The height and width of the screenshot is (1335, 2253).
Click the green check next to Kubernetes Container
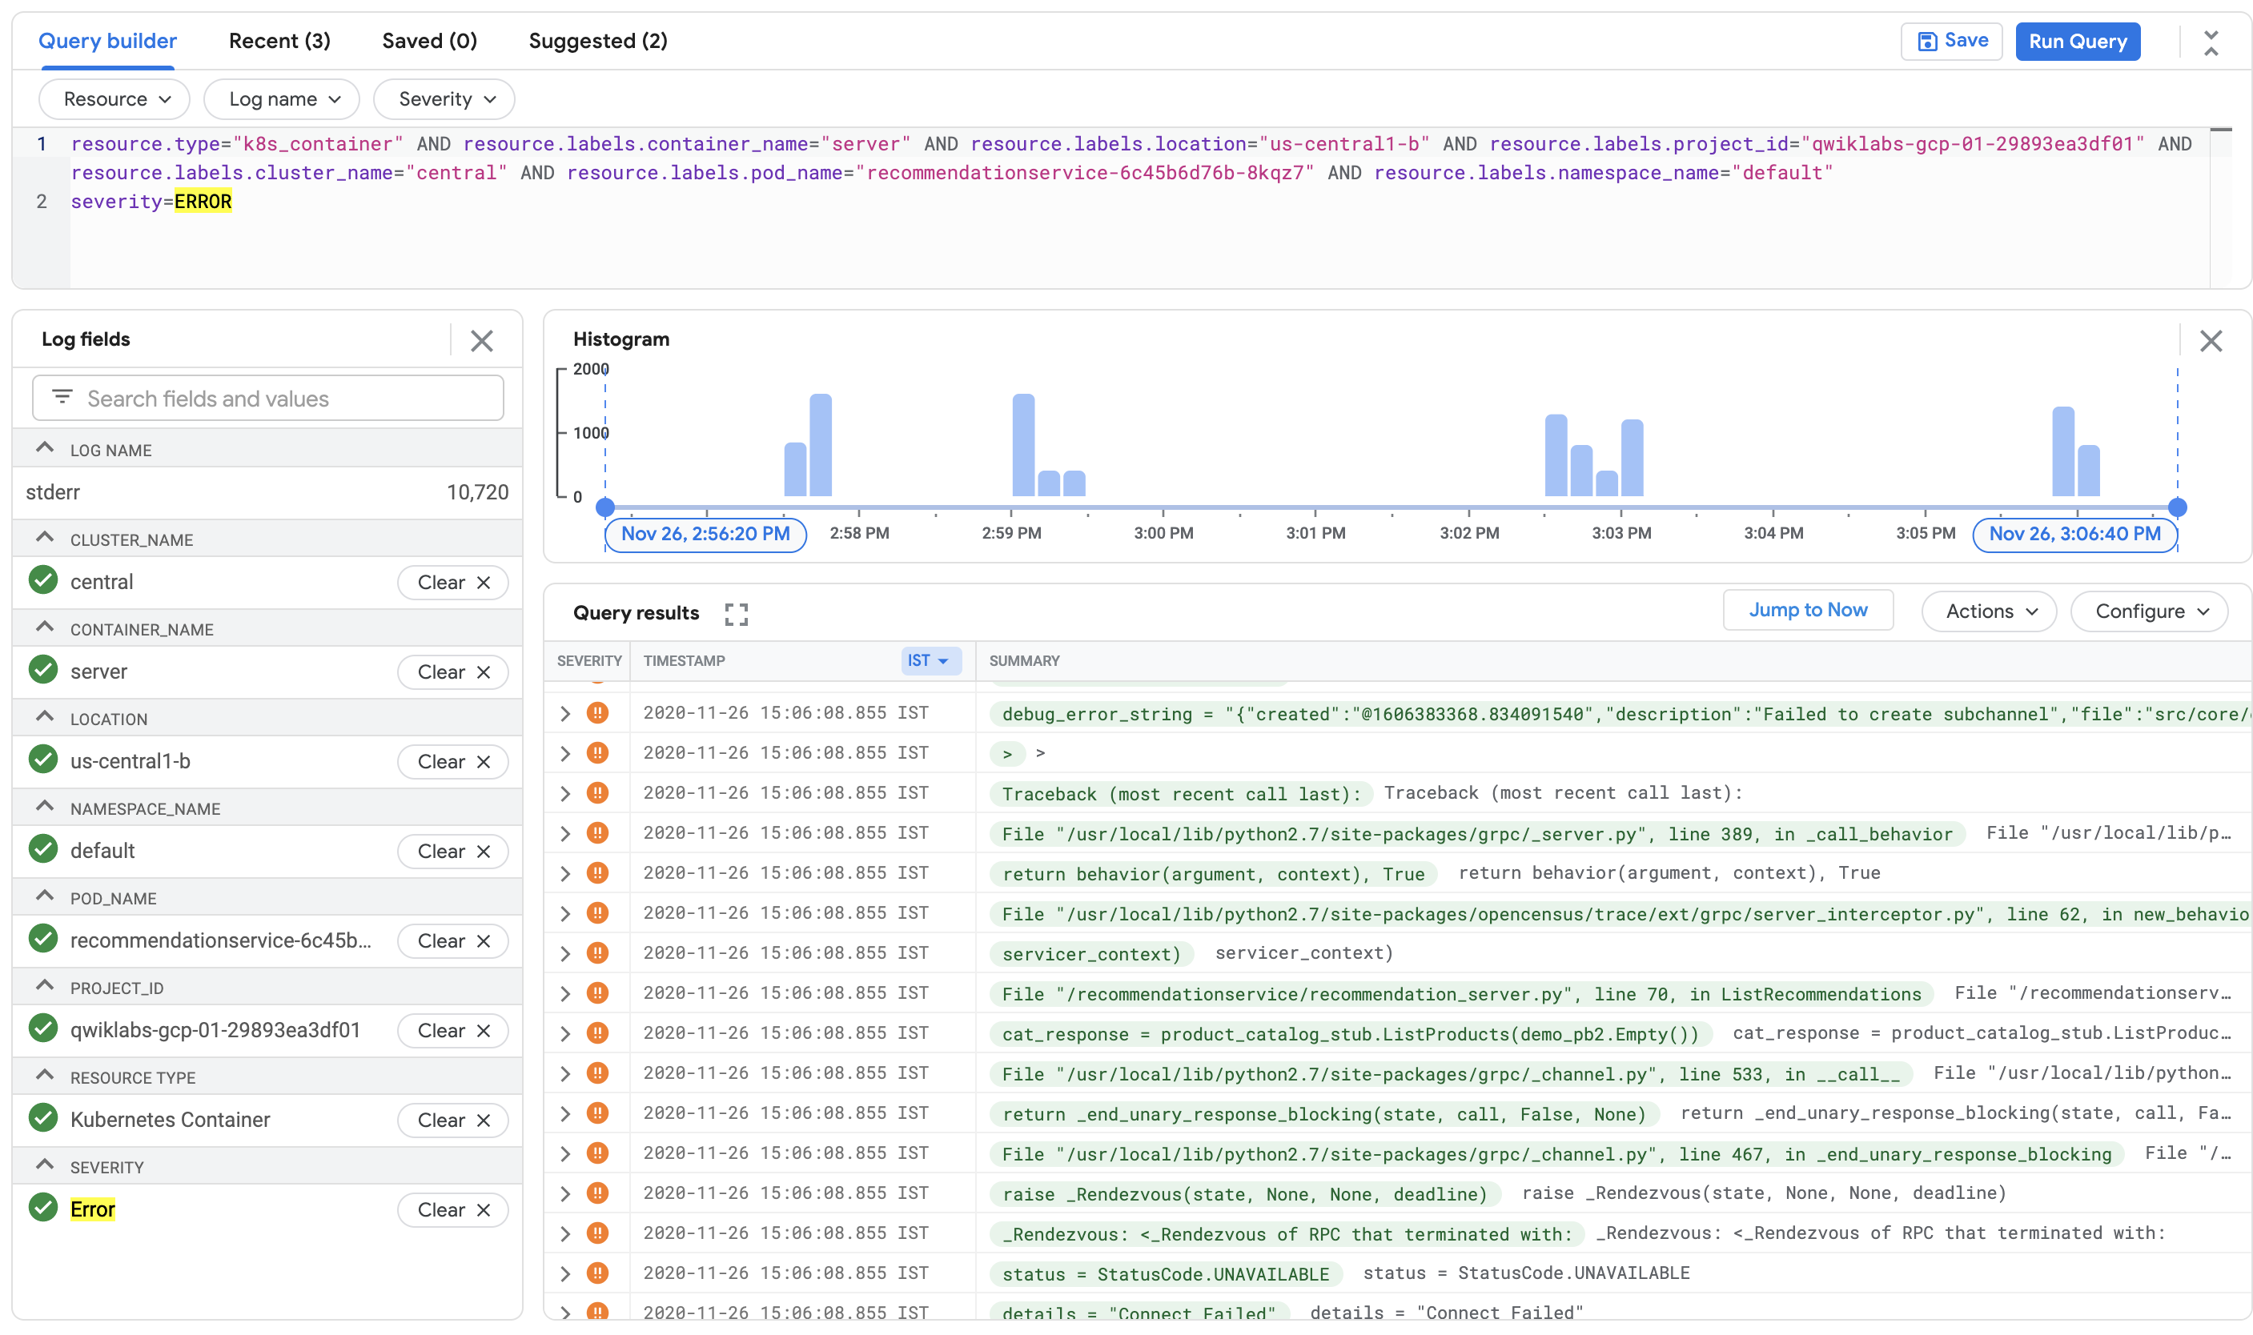43,1118
